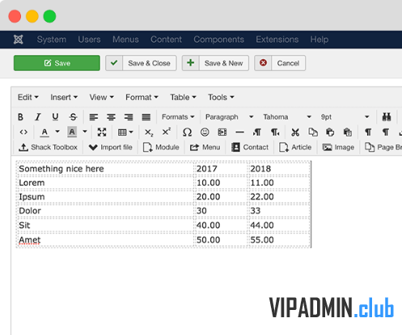Click the fullscreen icon
Viewport: 402px width, 335px height.
pos(102,132)
